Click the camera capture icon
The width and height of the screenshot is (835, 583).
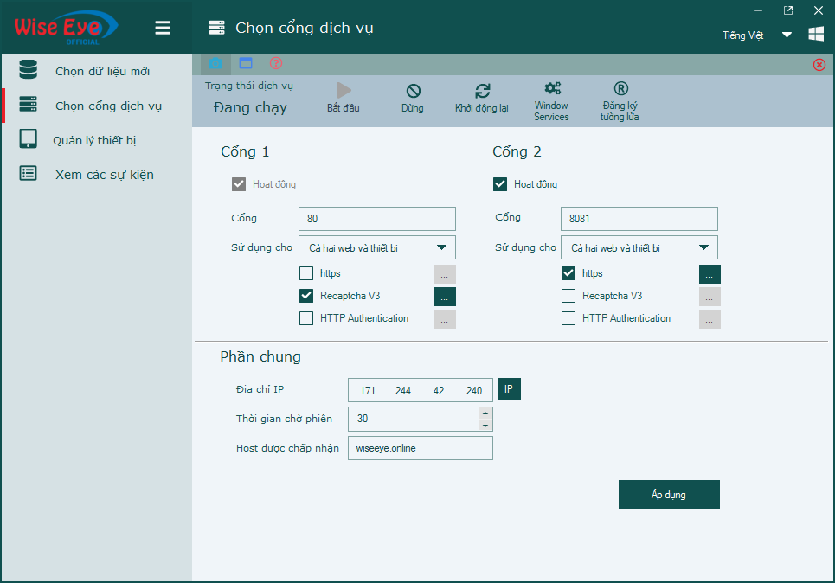point(214,63)
